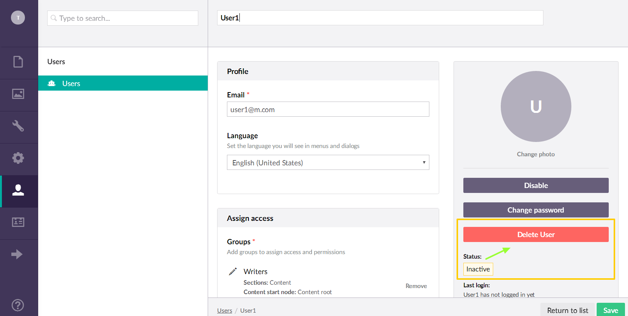Open the Content section document icon
628x316 pixels.
(x=18, y=62)
